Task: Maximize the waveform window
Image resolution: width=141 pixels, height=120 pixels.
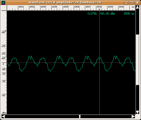Action: tap(132, 3)
